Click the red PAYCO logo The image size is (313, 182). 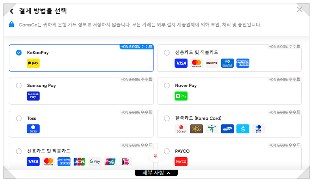pos(181,162)
